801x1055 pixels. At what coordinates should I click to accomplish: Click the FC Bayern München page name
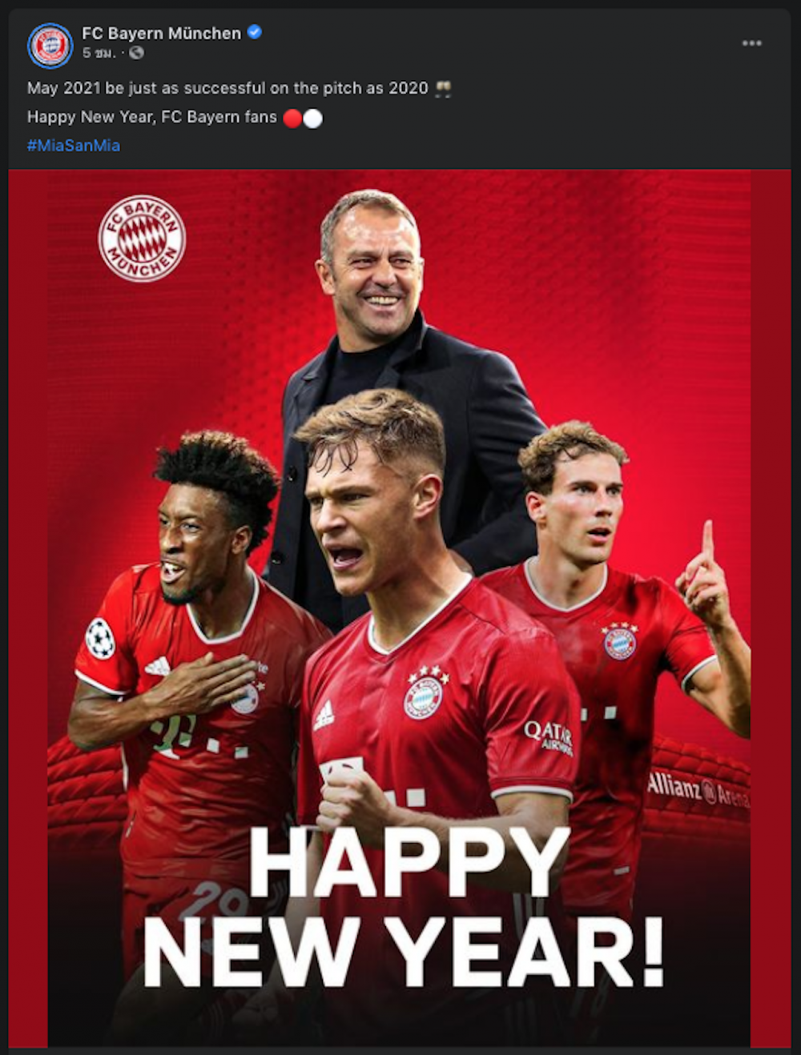click(x=161, y=33)
